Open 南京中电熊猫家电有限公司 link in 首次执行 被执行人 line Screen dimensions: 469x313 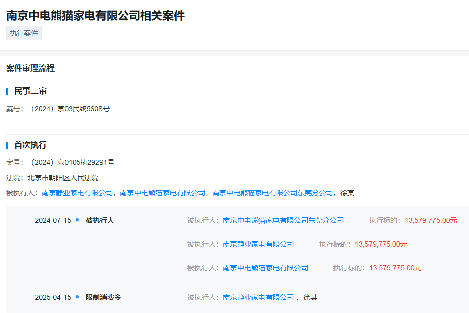[162, 193]
